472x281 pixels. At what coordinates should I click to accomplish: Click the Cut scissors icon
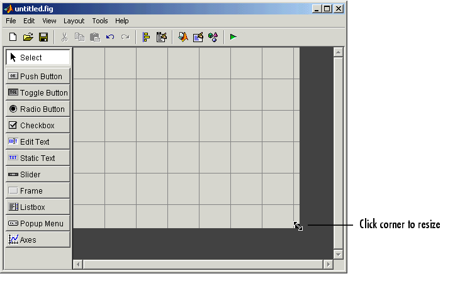[x=64, y=37]
